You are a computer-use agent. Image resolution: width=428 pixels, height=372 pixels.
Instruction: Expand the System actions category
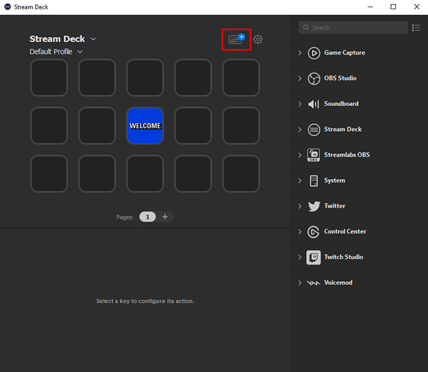300,180
